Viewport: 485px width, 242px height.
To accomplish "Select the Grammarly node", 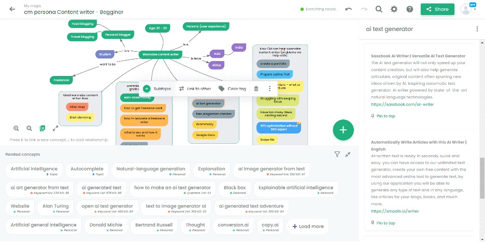I will coord(205,125).
